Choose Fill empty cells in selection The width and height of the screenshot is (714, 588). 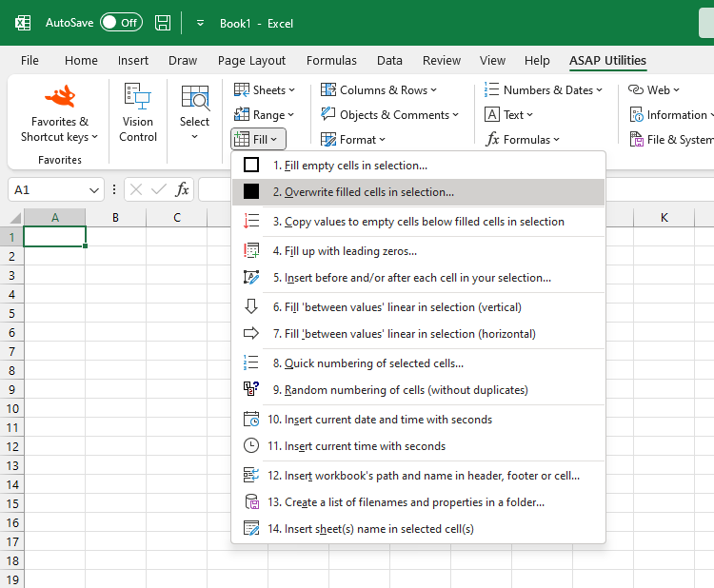[418, 166]
